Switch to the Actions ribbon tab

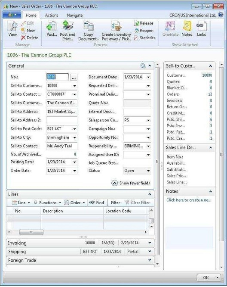click(x=52, y=15)
